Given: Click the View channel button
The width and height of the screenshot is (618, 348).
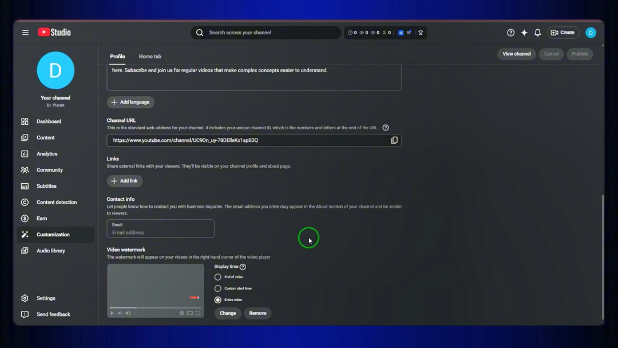Looking at the screenshot, I should pyautogui.click(x=516, y=54).
